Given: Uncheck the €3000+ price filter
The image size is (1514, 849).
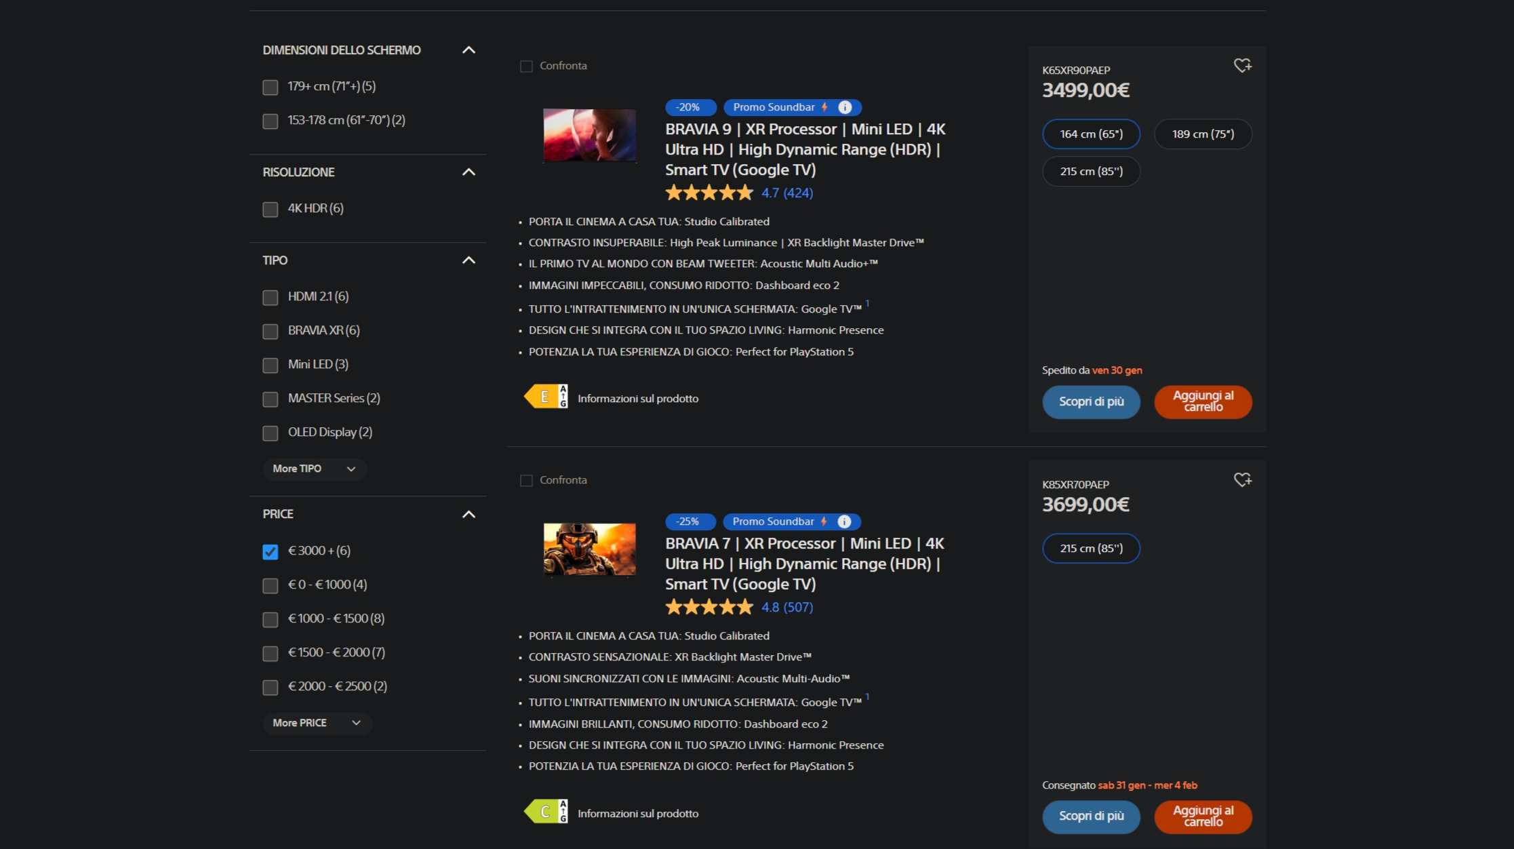Looking at the screenshot, I should pos(271,551).
